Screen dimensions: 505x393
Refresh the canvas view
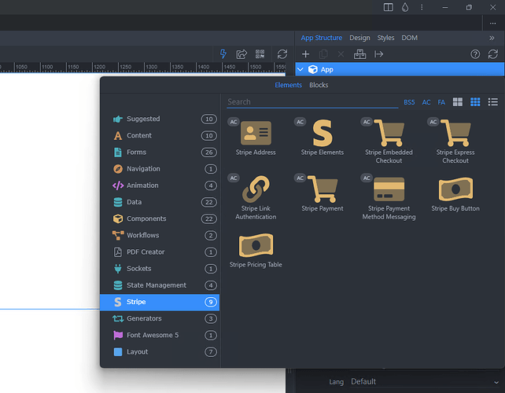click(282, 54)
